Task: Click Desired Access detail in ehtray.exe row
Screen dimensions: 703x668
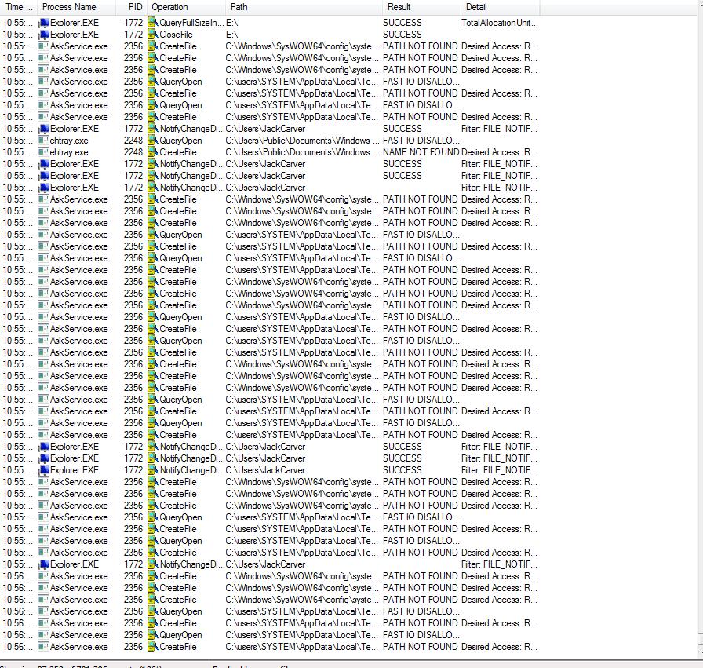Action: coord(499,152)
